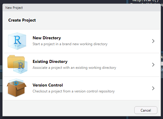The height and width of the screenshot is (119, 163).
Task: Select the Version Control title
Action: click(48, 85)
